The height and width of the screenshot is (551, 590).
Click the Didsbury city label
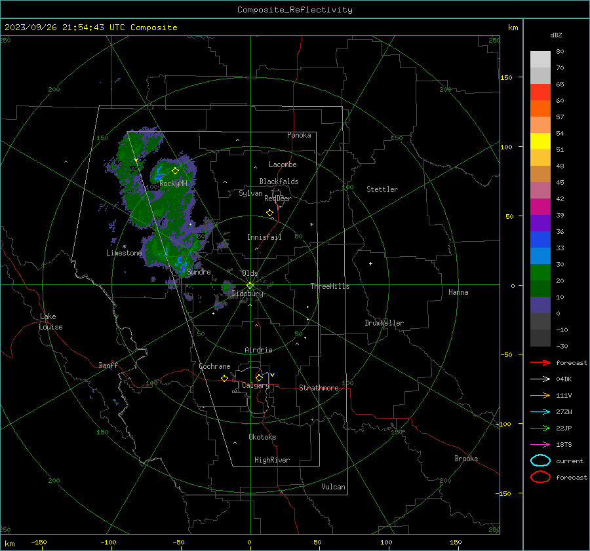pos(248,294)
